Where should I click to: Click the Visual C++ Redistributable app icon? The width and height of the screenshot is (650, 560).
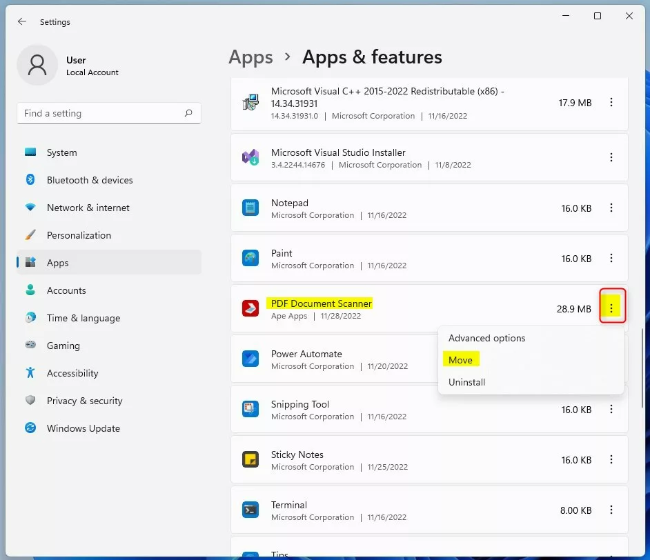click(x=250, y=102)
